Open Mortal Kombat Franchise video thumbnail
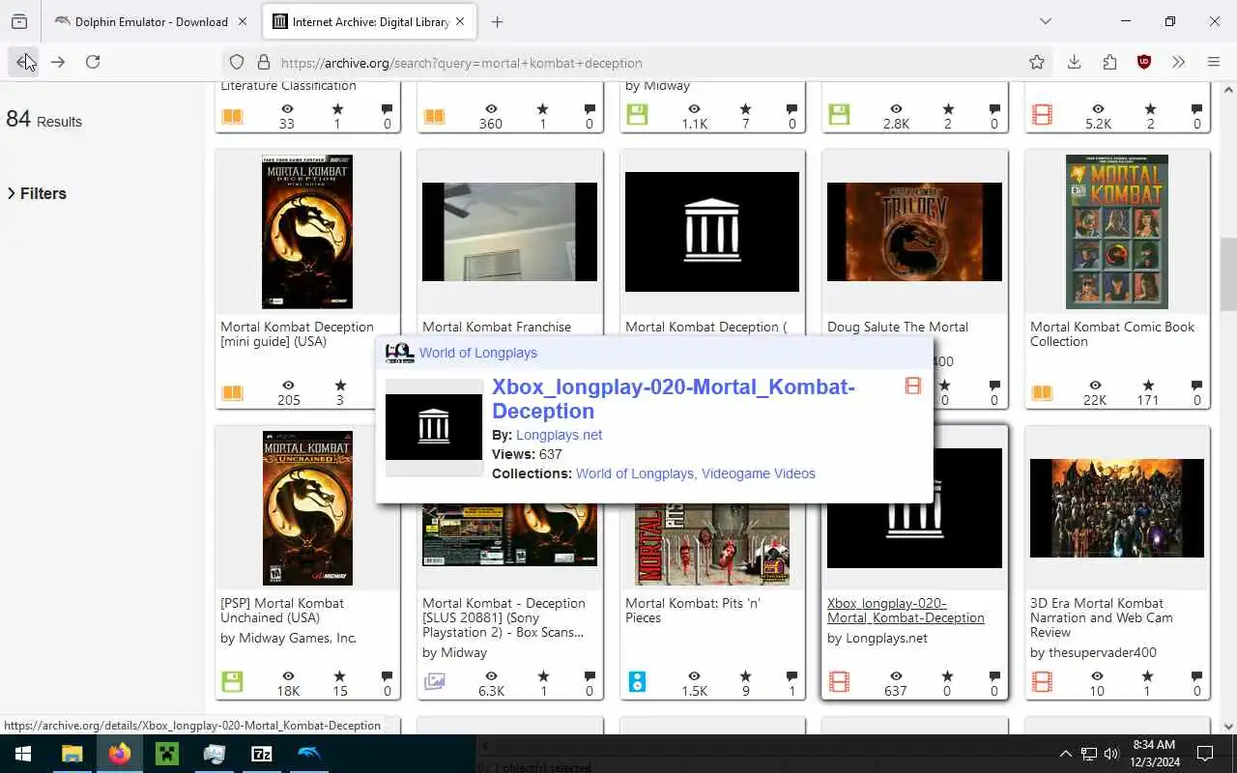 pyautogui.click(x=509, y=232)
